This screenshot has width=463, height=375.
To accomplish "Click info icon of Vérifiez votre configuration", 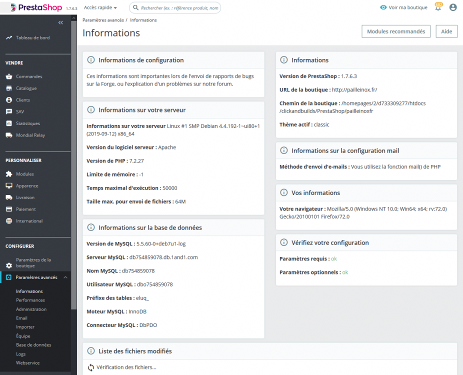I will 284,242.
